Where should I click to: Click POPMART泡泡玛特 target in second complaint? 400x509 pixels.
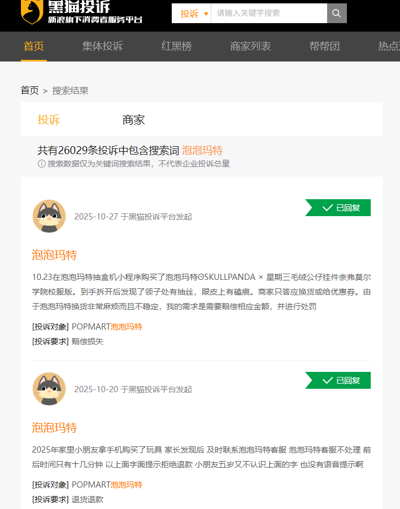pyautogui.click(x=107, y=485)
